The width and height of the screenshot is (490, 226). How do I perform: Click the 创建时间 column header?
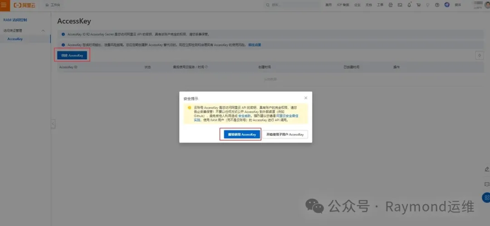coord(265,67)
